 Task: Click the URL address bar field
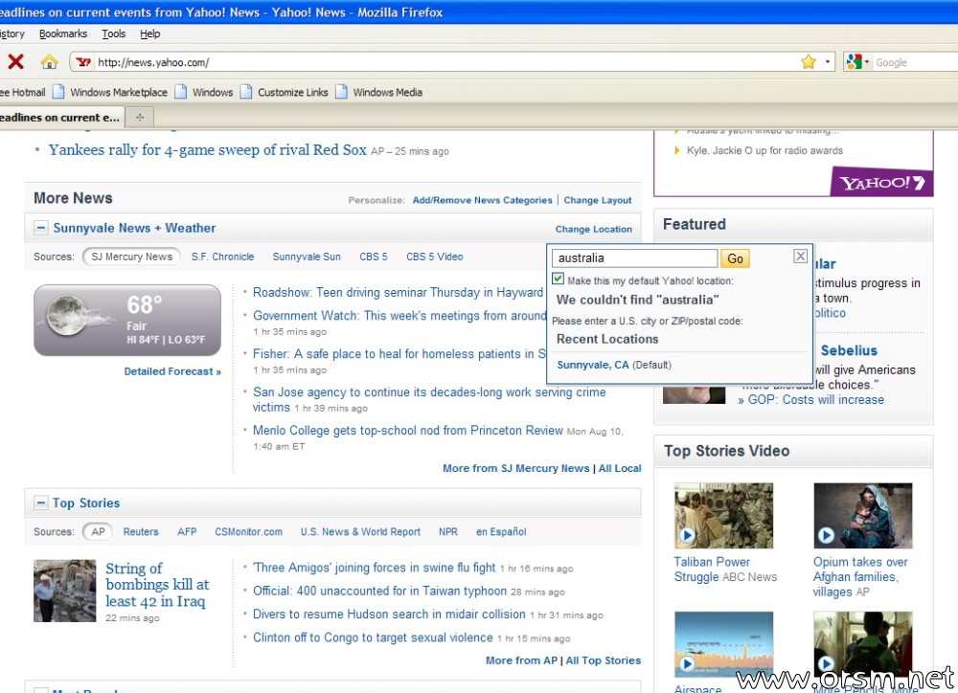tap(446, 61)
